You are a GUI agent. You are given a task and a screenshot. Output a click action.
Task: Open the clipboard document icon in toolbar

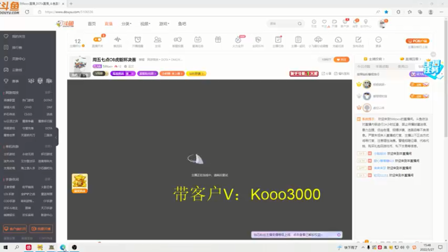pyautogui.click(x=298, y=39)
